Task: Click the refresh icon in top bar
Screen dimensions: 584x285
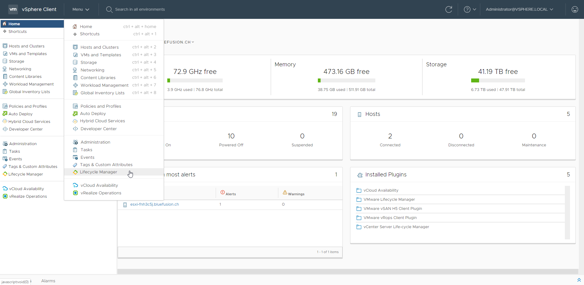Action: 449,9
